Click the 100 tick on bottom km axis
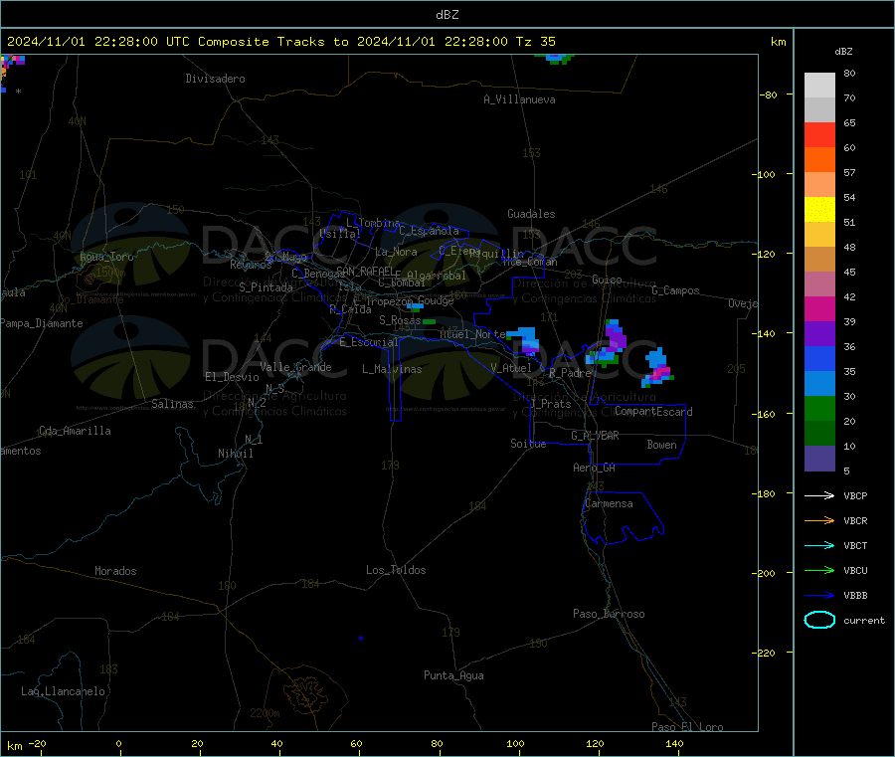 click(x=515, y=743)
